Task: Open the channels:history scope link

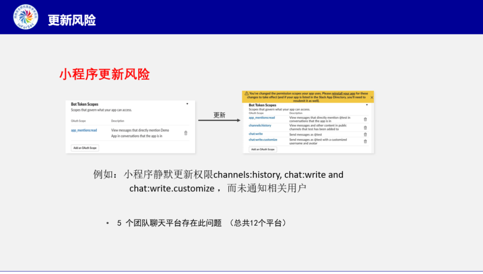Action: 260,125
